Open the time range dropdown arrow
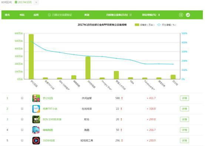Image resolution: width=205 pixels, height=146 pixels. [36, 2]
